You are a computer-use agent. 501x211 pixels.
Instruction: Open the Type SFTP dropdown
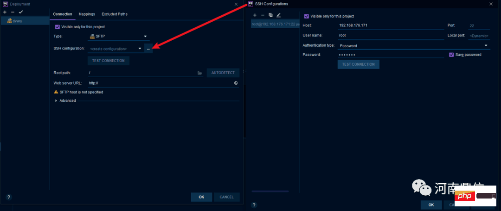(x=118, y=37)
